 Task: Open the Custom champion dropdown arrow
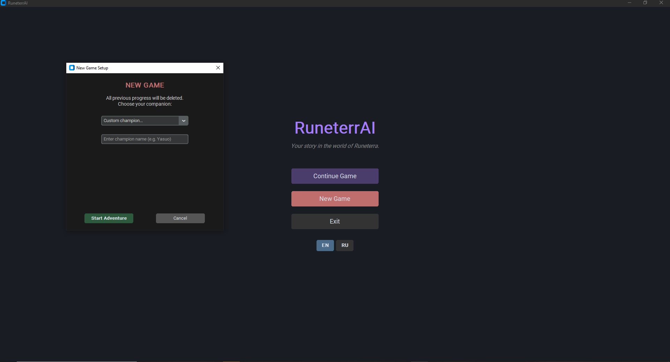[184, 121]
